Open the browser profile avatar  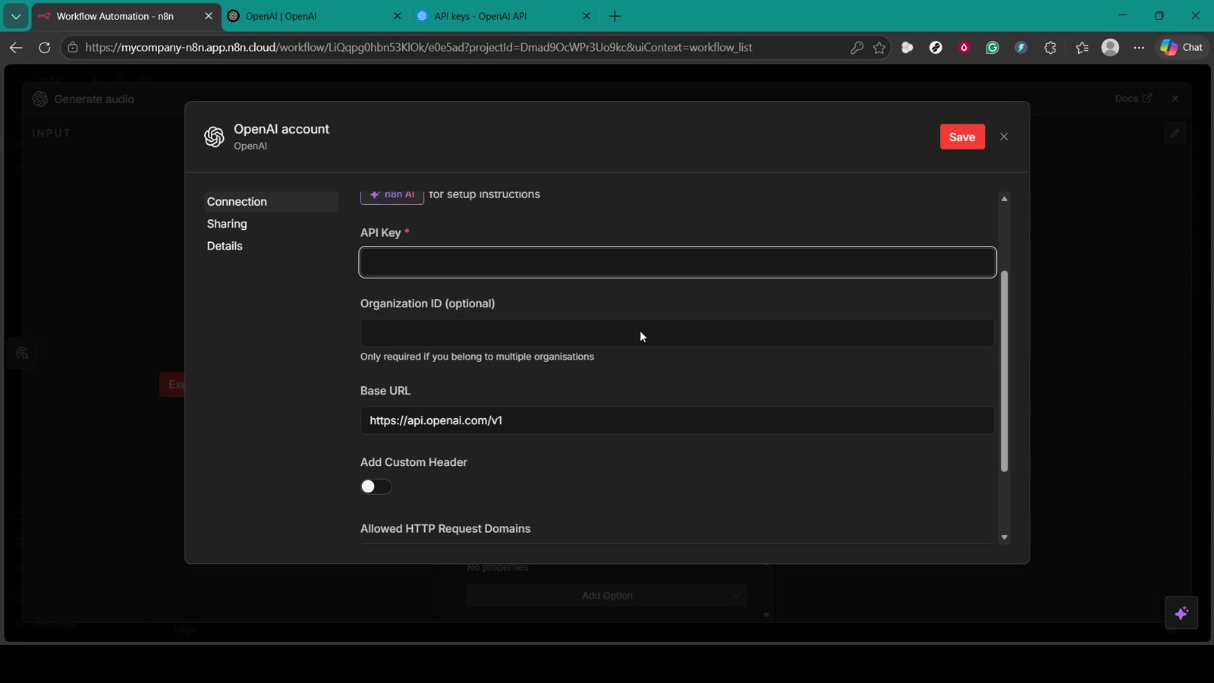click(x=1110, y=47)
